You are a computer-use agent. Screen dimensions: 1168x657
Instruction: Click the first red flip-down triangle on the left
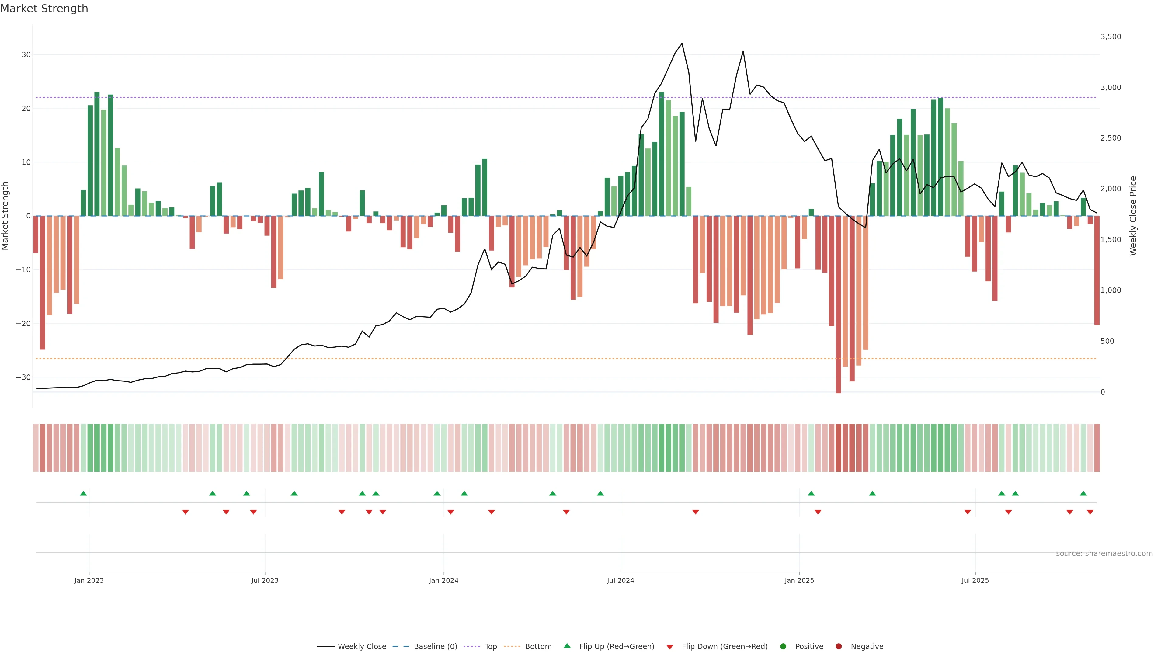186,512
